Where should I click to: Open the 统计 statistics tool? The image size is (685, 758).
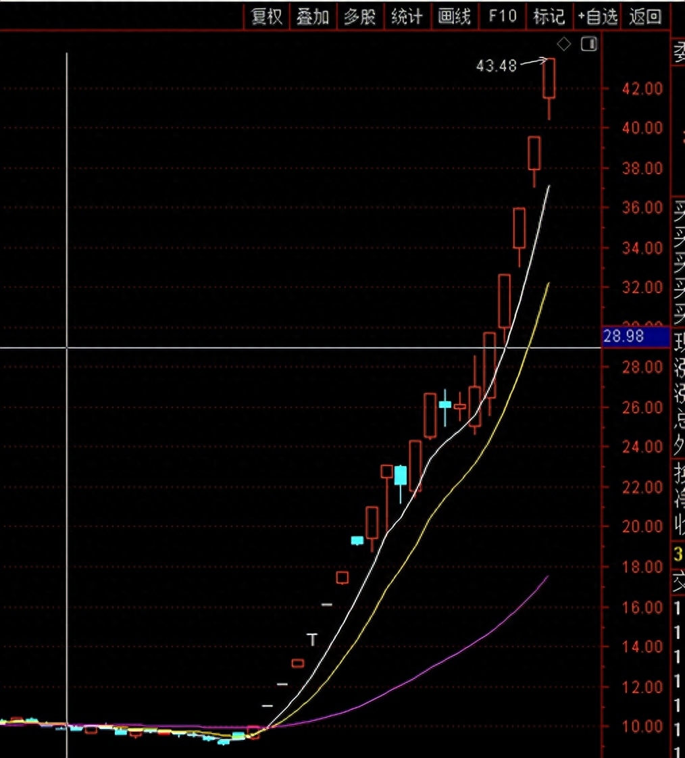407,17
